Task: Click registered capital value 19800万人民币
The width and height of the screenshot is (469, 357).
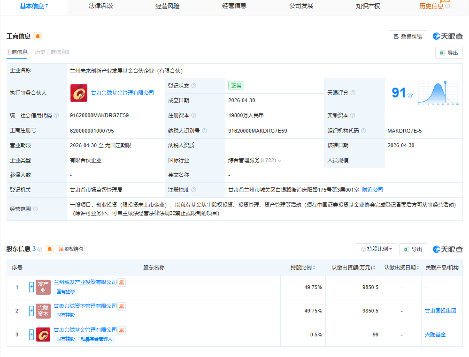Action: pos(246,116)
